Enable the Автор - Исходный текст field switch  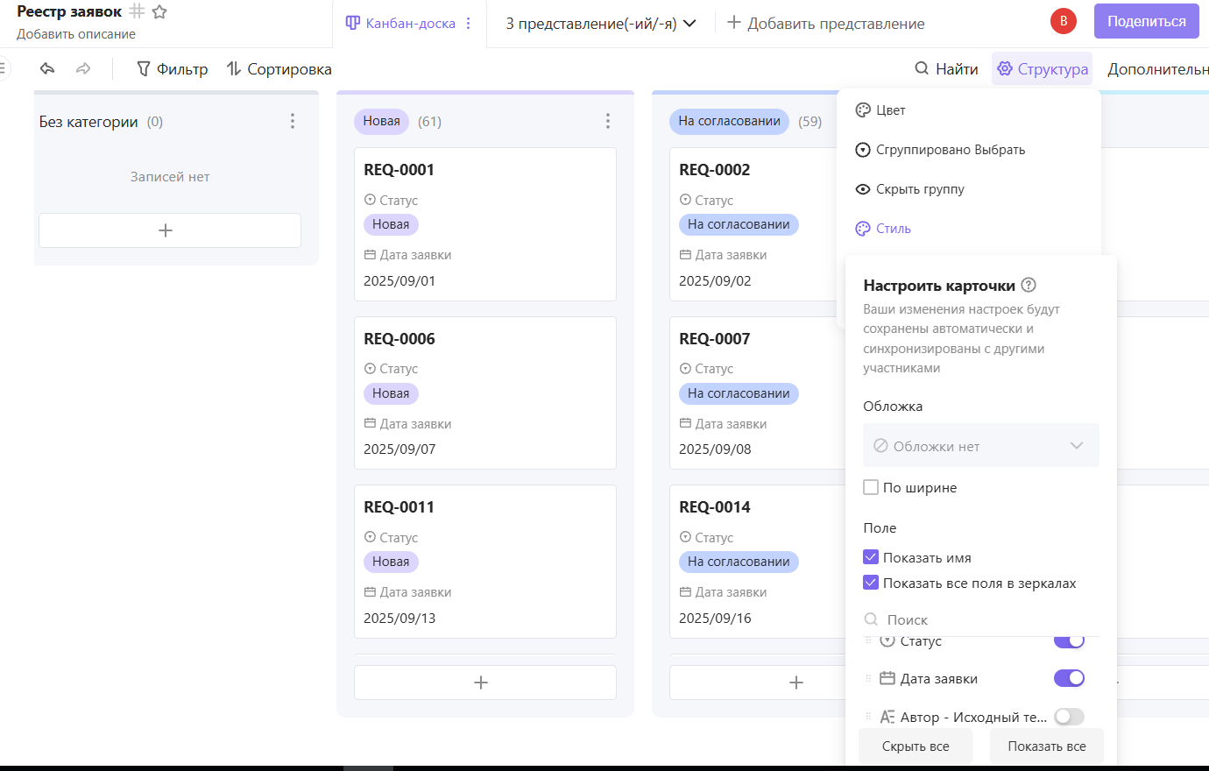click(x=1069, y=717)
